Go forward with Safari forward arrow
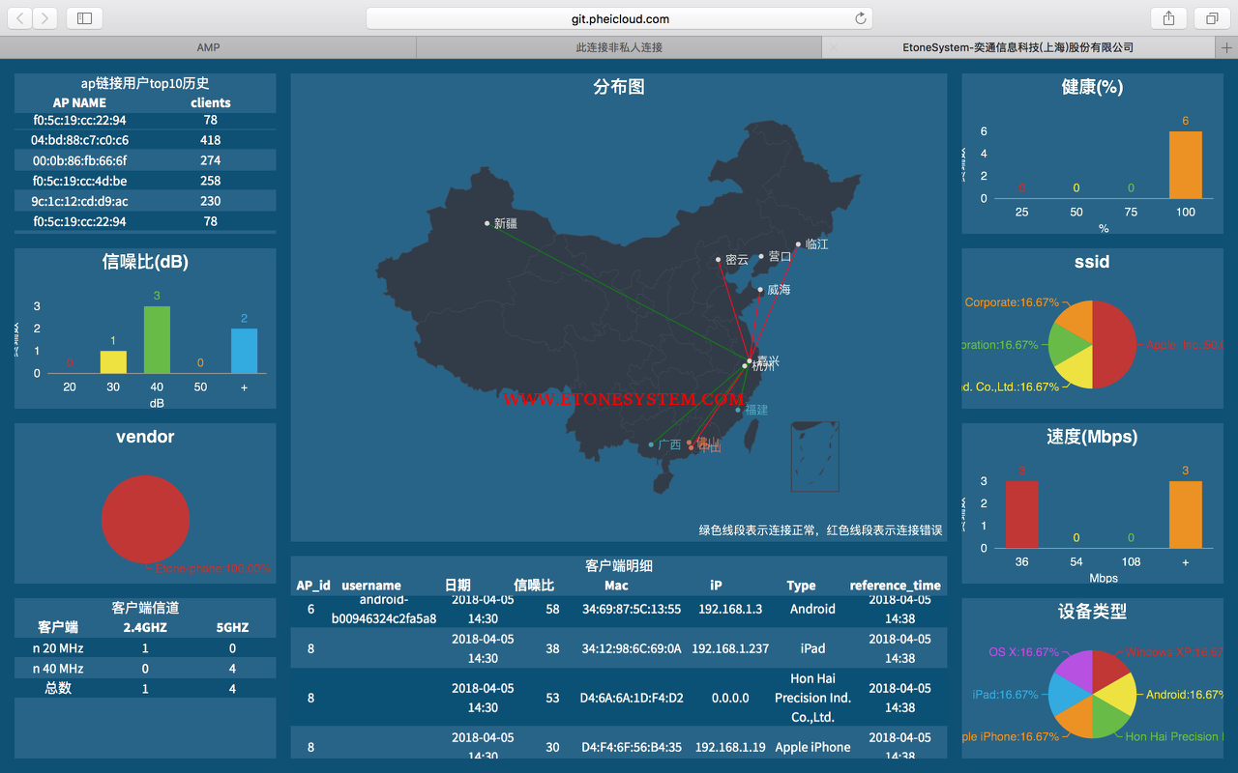Screen dimensions: 1238x773 [x=45, y=18]
